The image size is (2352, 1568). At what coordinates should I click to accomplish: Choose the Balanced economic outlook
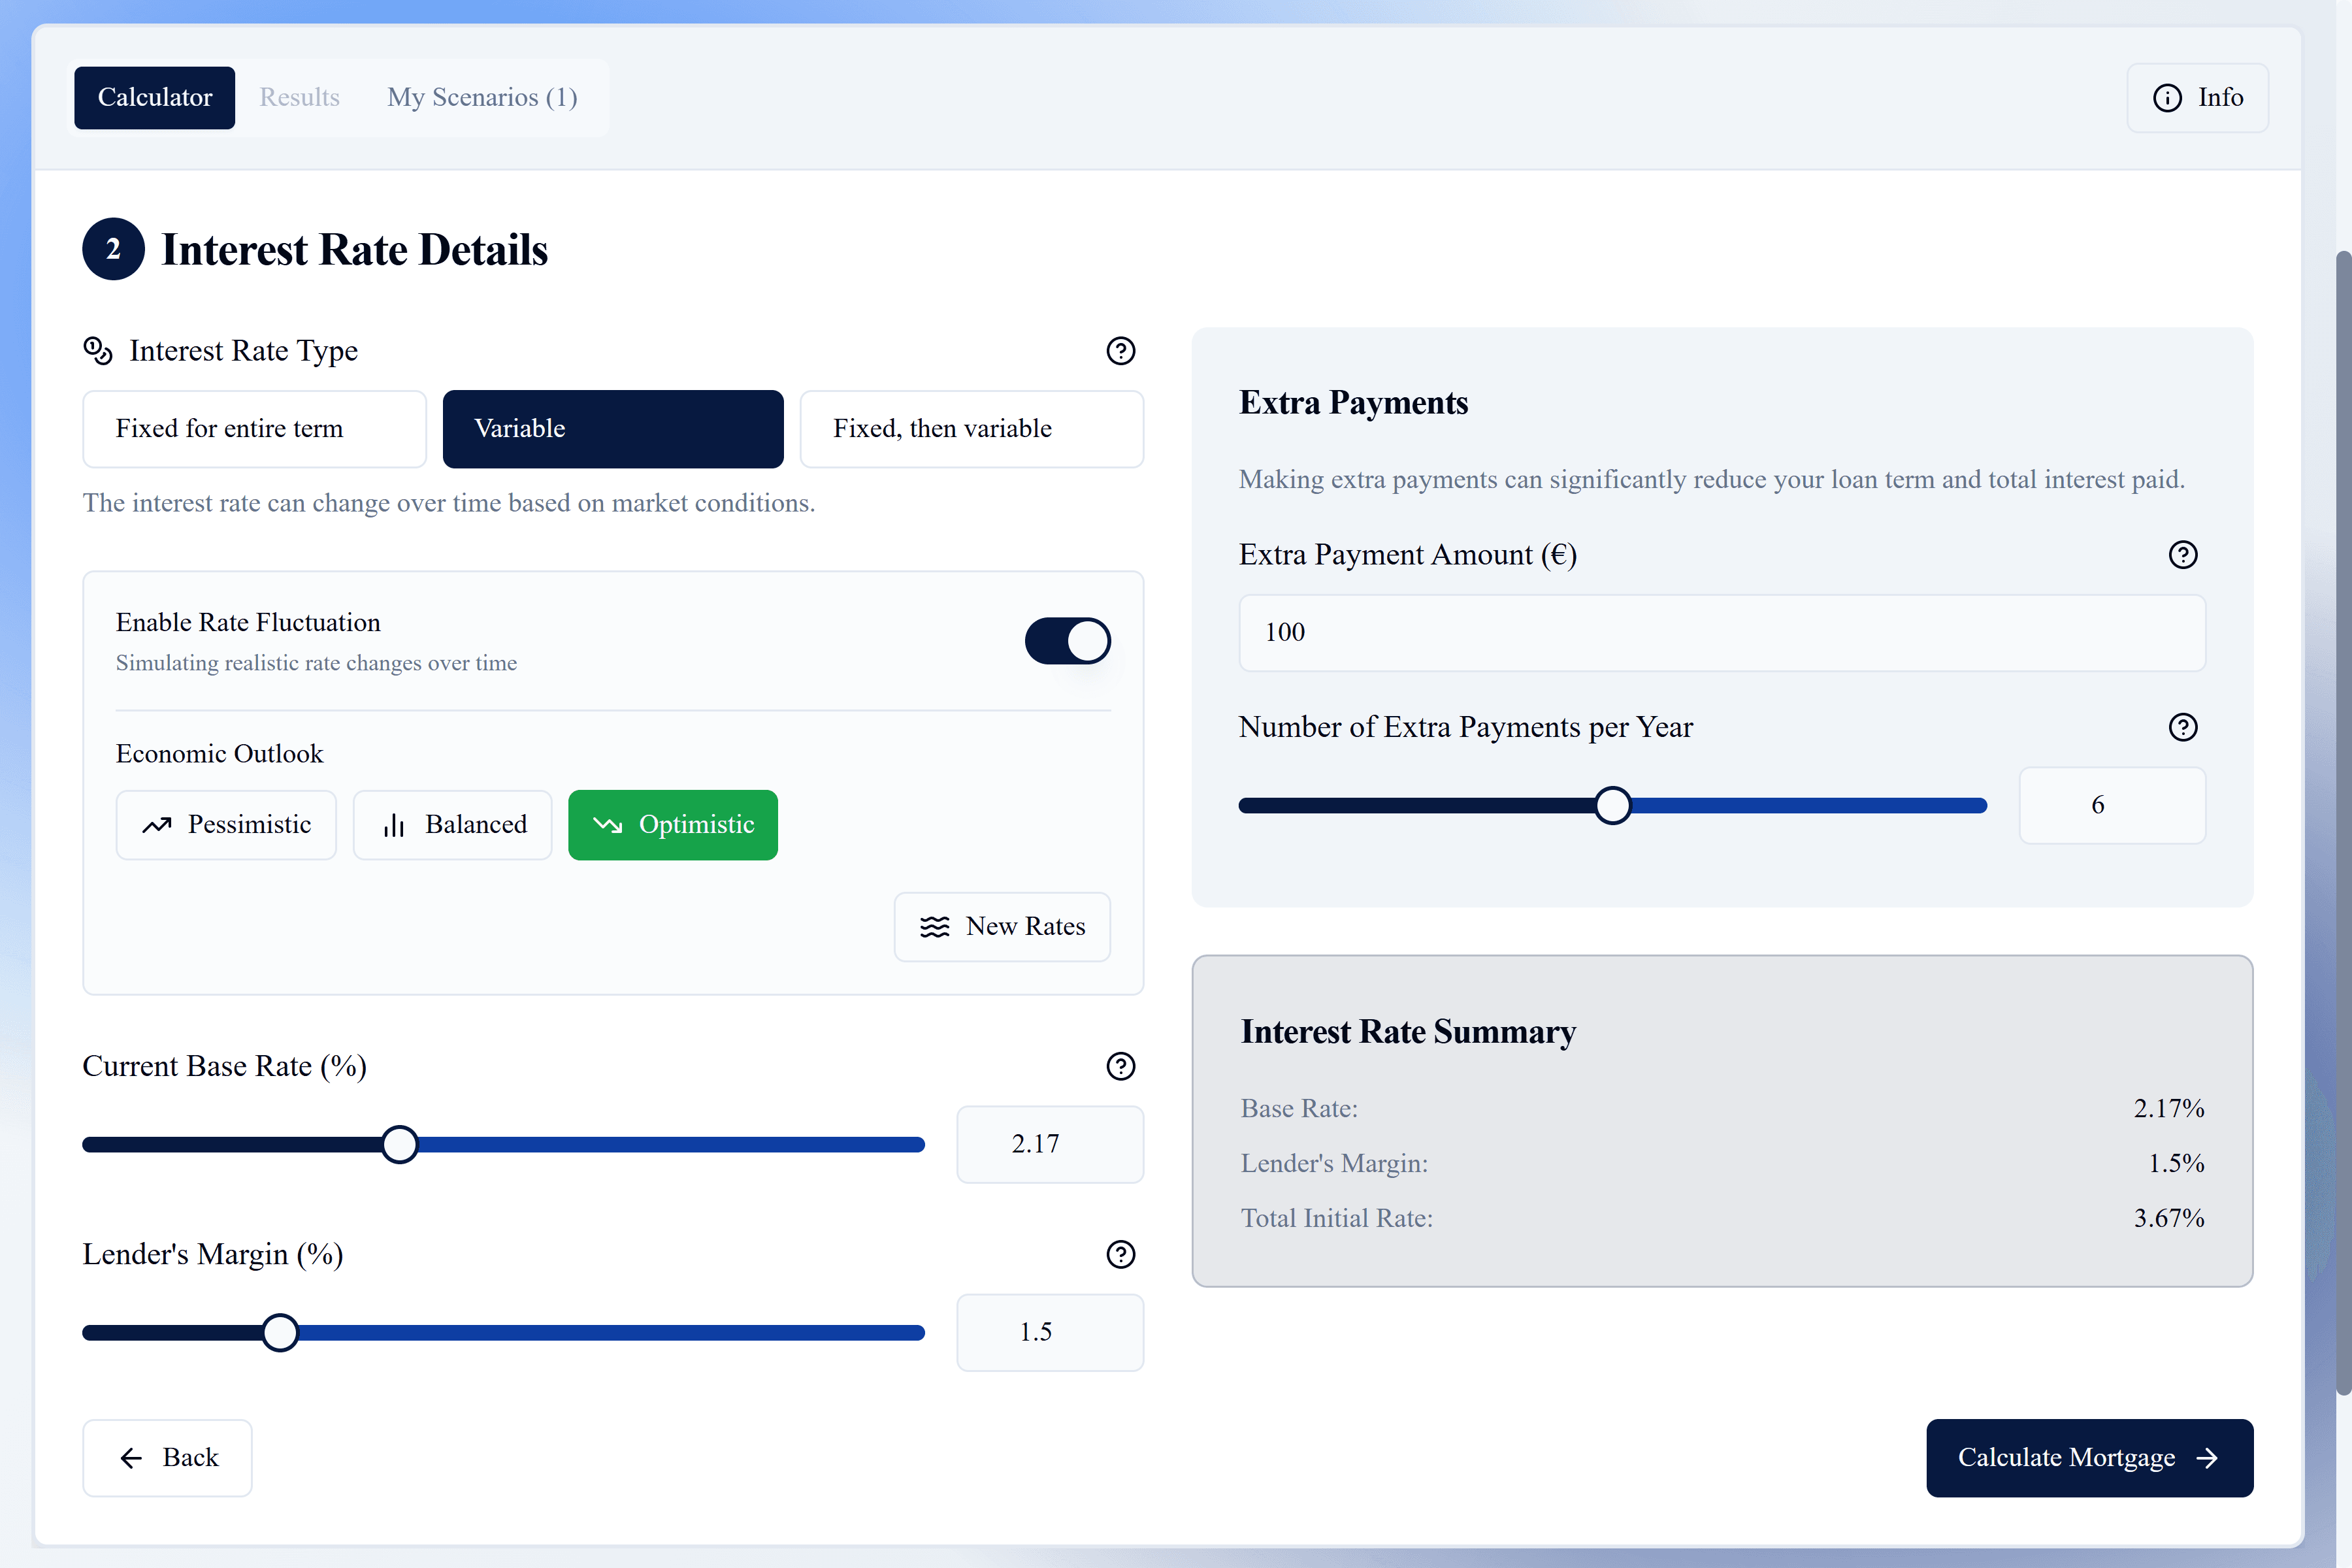tap(452, 824)
